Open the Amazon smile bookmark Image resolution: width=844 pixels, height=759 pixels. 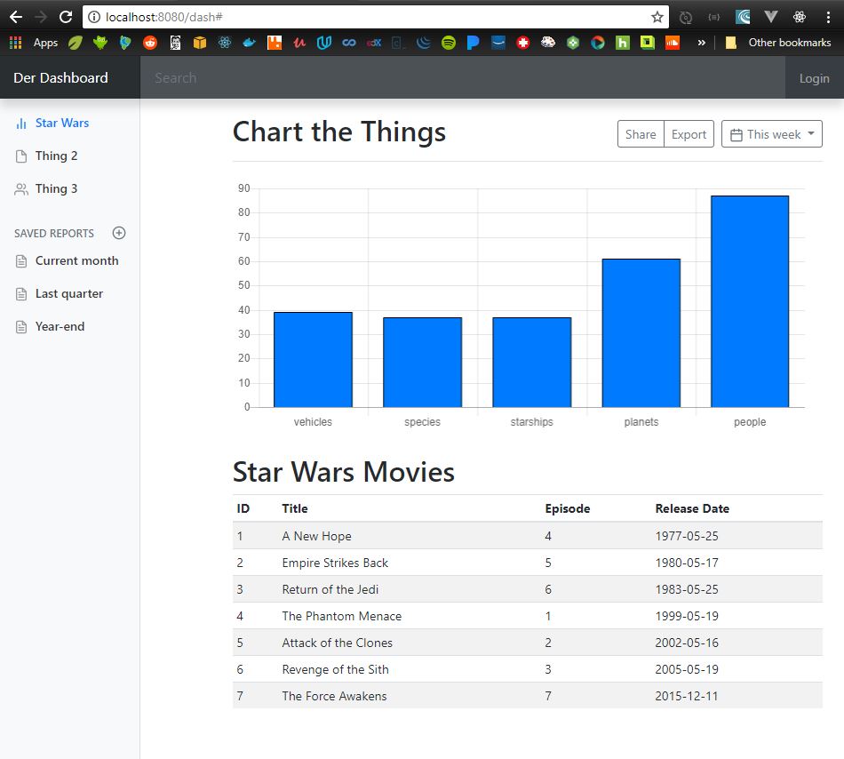pyautogui.click(x=498, y=43)
